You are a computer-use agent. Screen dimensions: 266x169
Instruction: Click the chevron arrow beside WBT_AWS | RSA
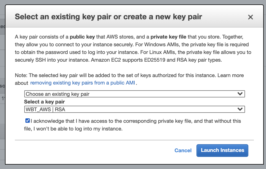coord(240,110)
